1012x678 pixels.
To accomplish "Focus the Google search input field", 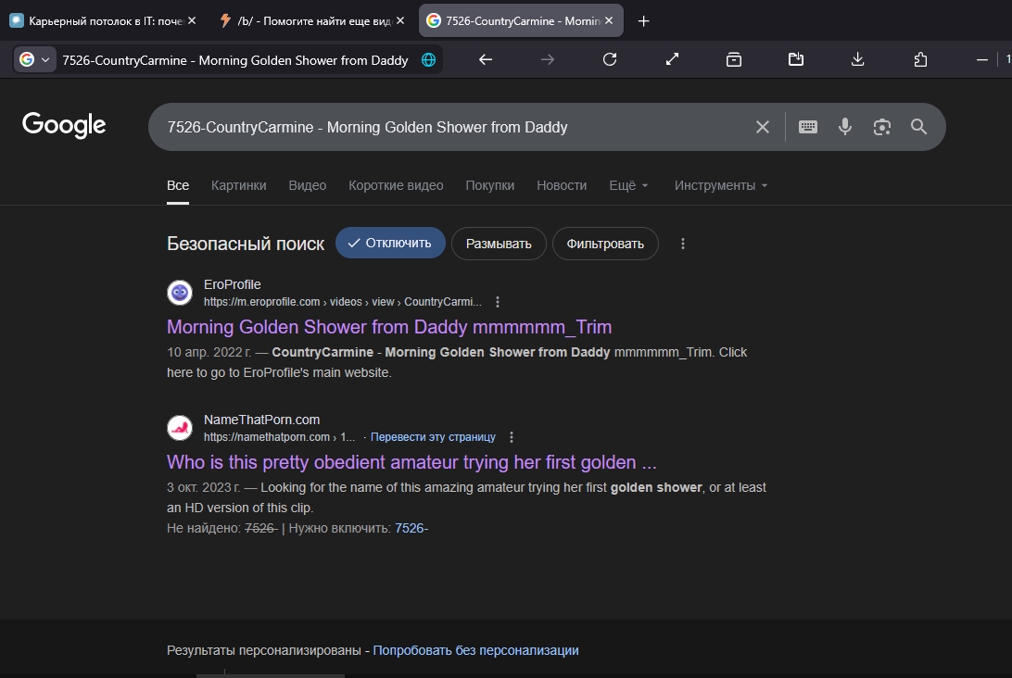I will 452,127.
